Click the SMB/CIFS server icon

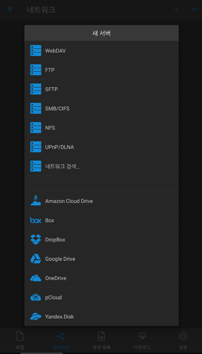[36, 108]
